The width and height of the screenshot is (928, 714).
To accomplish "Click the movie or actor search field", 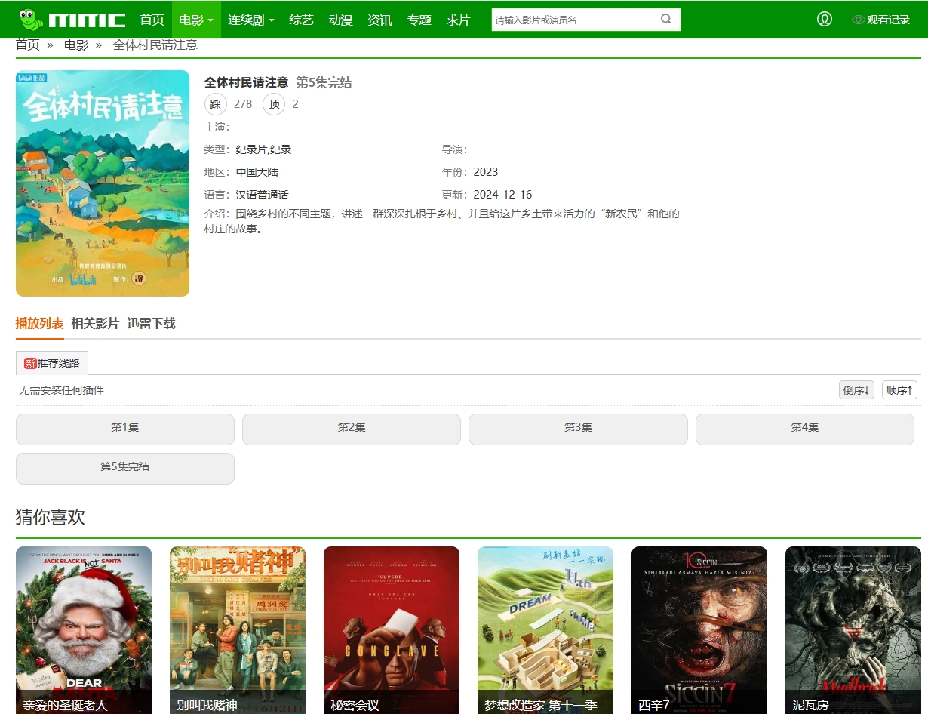I will pyautogui.click(x=575, y=20).
